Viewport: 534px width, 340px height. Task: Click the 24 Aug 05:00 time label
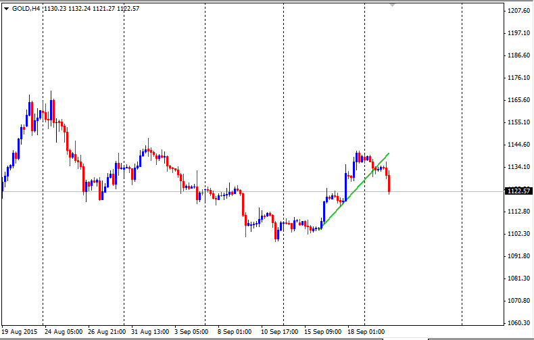pos(64,332)
